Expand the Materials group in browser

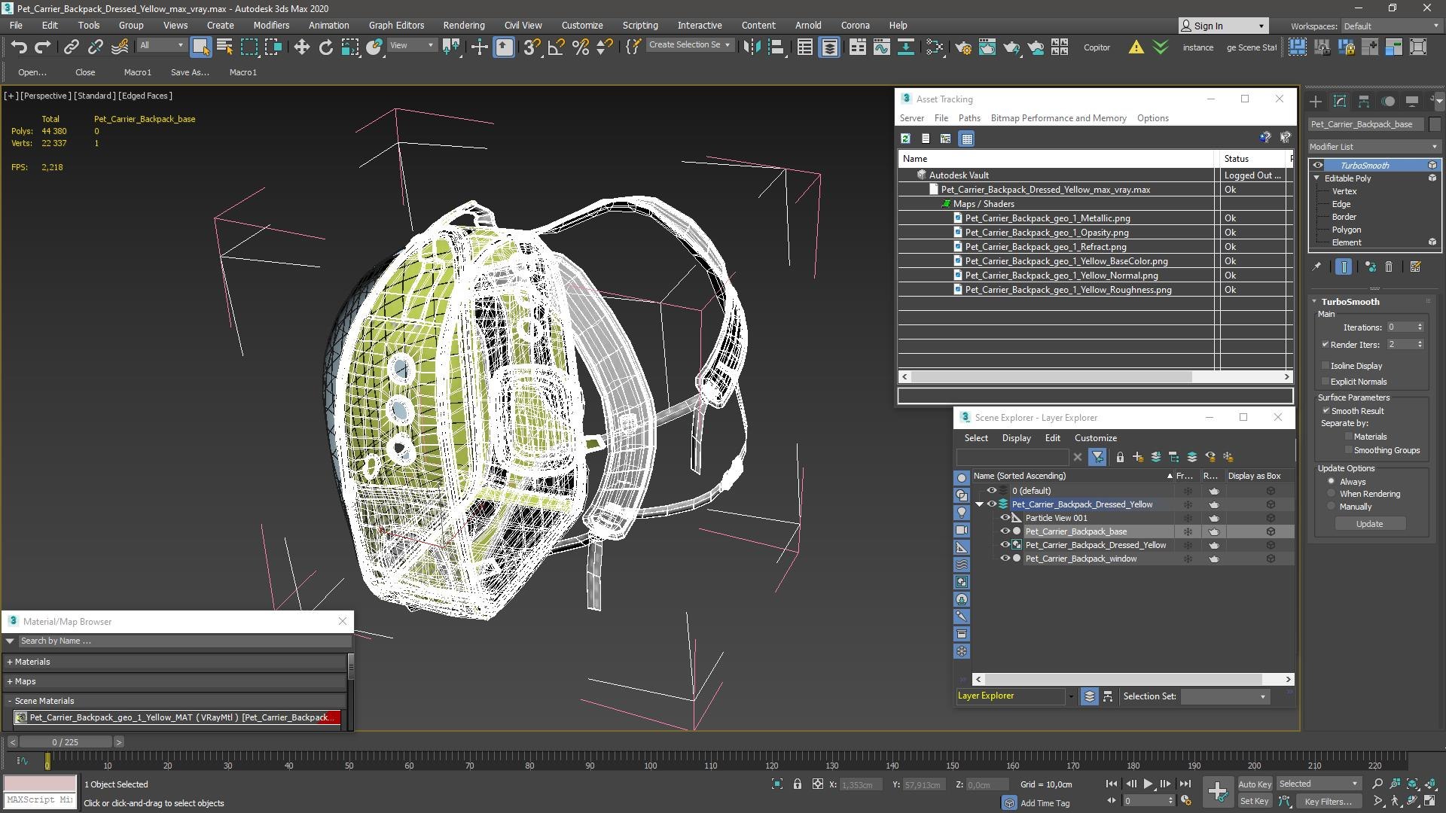click(x=10, y=662)
